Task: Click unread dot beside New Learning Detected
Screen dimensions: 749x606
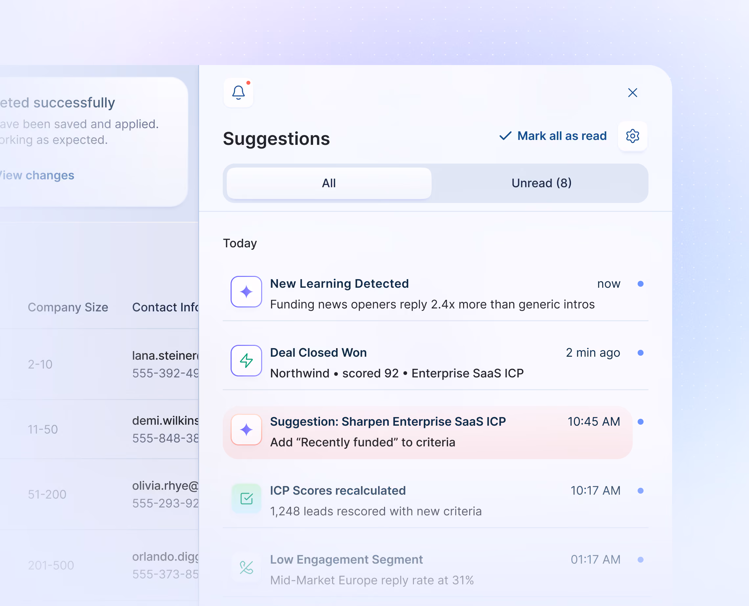Action: [640, 284]
